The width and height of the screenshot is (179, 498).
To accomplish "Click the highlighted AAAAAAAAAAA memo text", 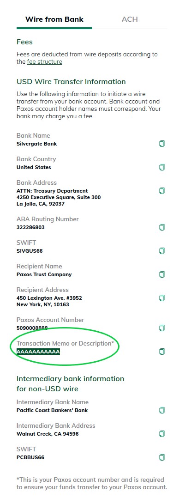I will pos(38,352).
